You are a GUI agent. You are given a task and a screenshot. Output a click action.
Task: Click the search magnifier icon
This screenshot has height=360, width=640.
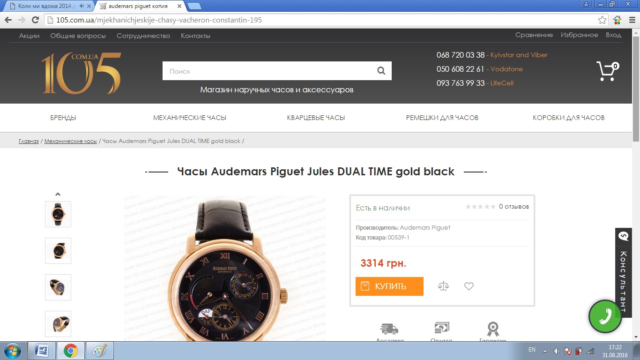pos(381,71)
